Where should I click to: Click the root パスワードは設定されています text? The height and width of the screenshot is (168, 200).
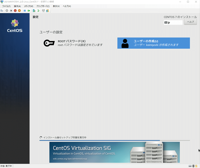tap(80, 45)
